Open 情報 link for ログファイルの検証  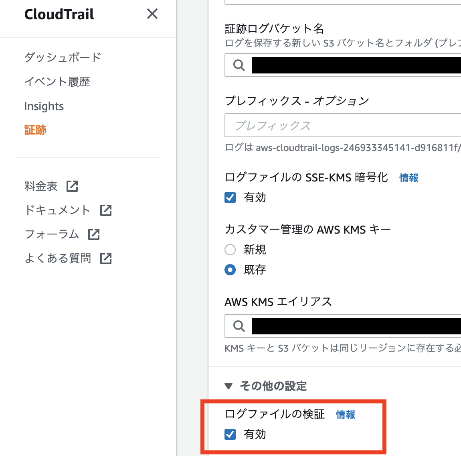(x=346, y=415)
